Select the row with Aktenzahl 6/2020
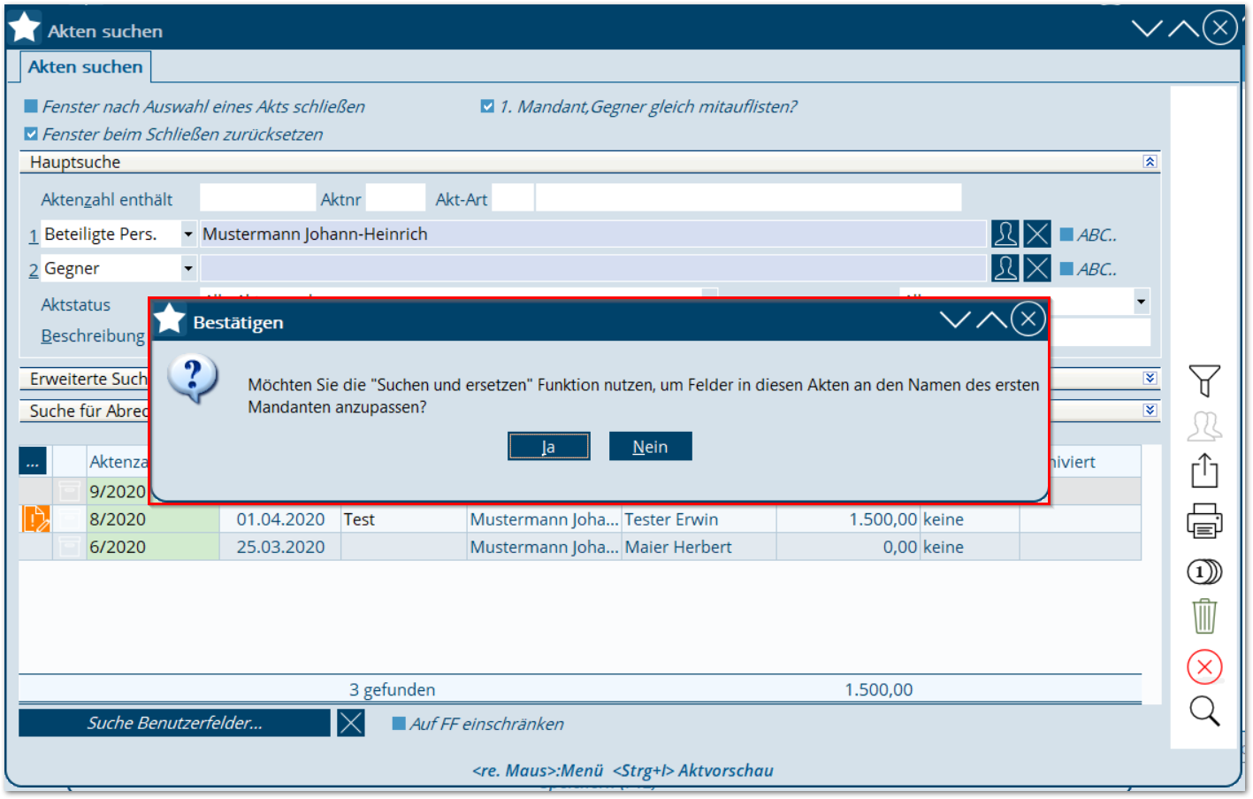 point(580,547)
